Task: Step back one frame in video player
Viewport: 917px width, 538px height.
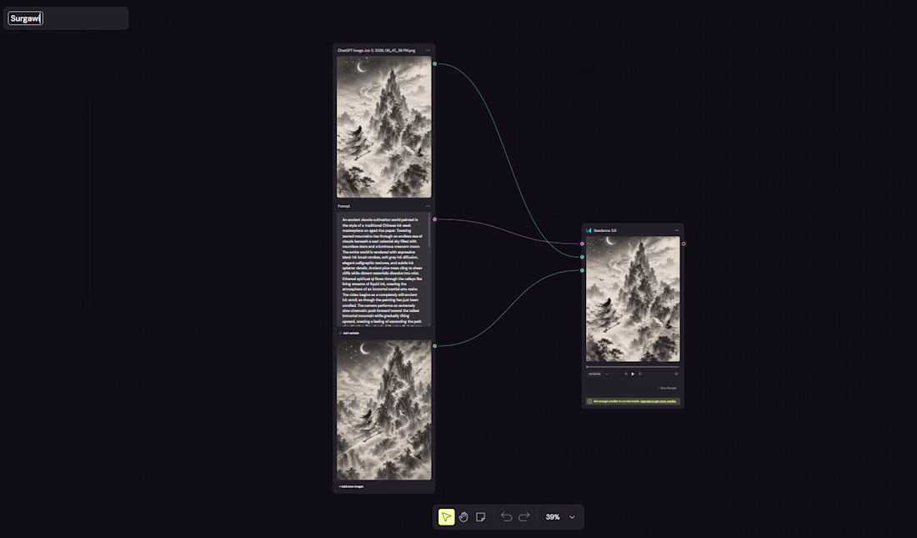Action: point(626,374)
